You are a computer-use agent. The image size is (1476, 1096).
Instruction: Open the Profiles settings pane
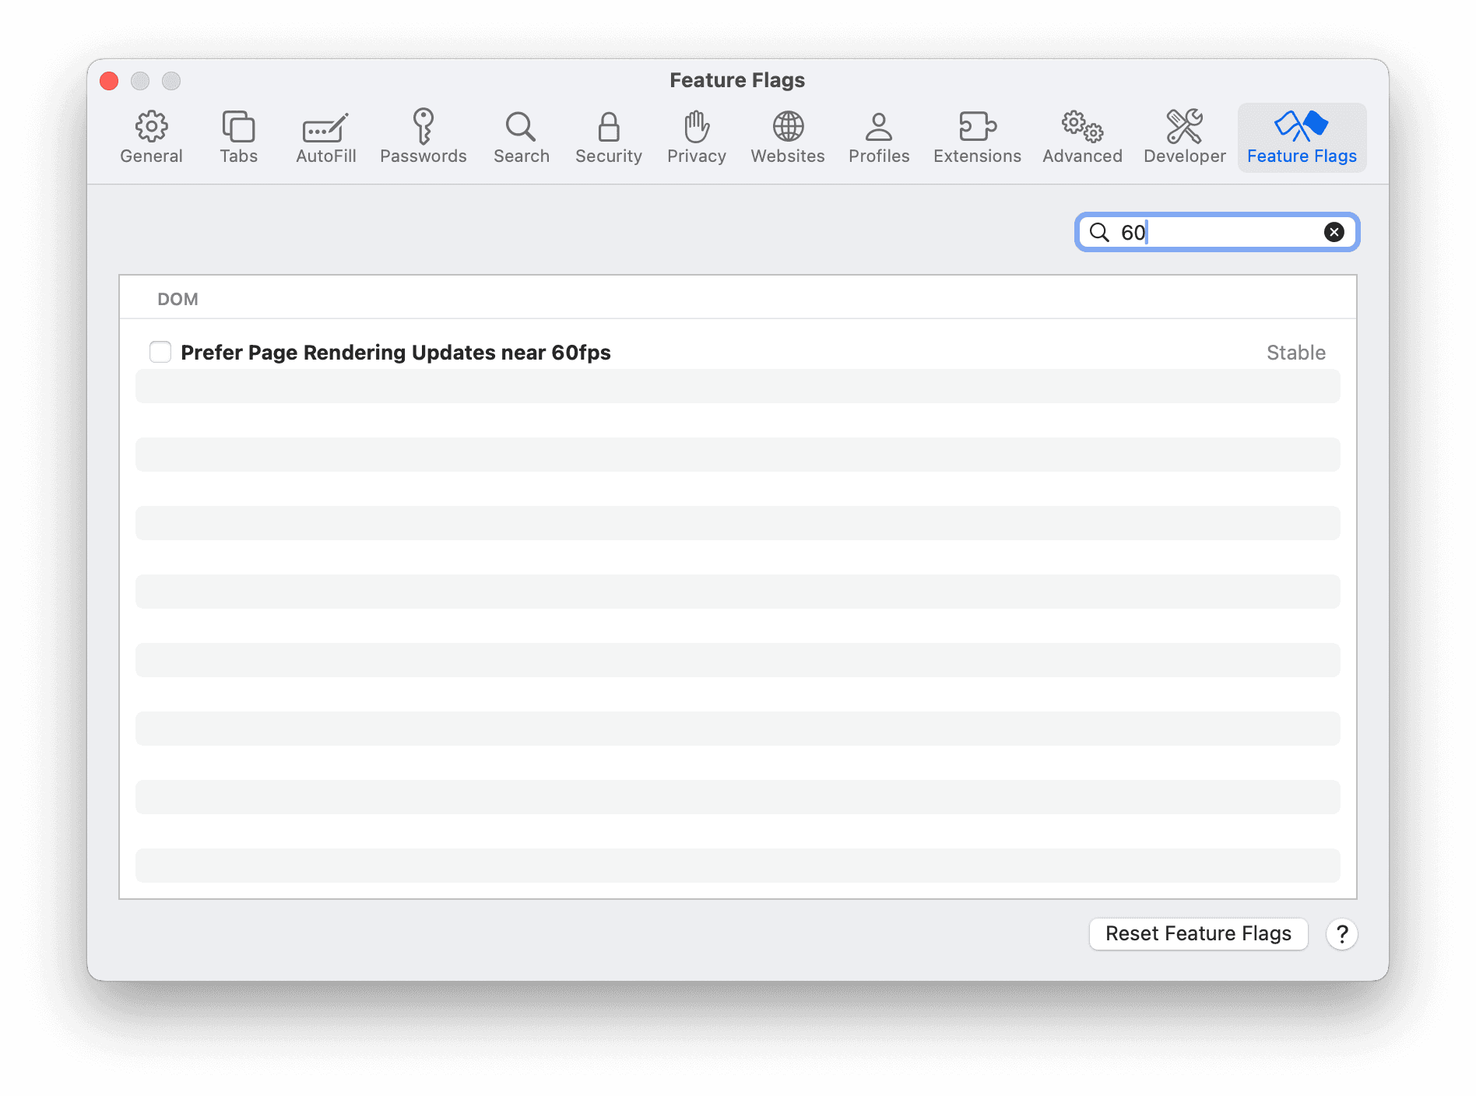pyautogui.click(x=878, y=137)
